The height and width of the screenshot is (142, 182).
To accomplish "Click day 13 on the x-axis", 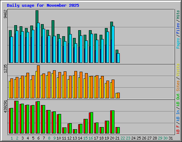I will pos(75,138).
